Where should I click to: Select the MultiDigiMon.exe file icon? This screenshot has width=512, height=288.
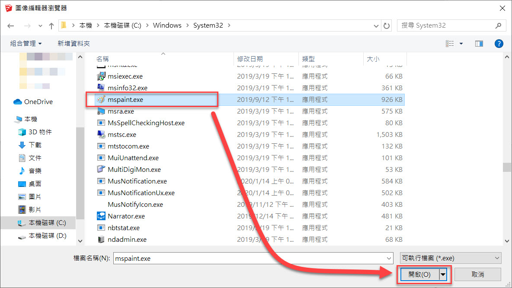point(101,169)
